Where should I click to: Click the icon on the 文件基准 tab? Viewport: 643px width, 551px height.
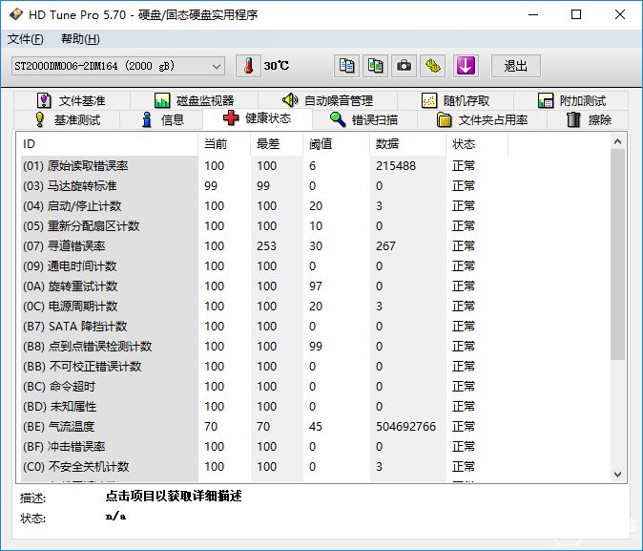coord(44,100)
